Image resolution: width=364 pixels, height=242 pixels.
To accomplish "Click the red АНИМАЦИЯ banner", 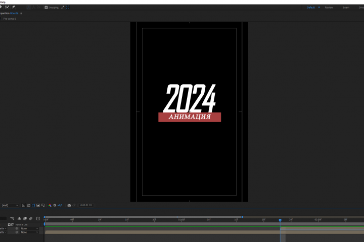I will click(x=190, y=117).
